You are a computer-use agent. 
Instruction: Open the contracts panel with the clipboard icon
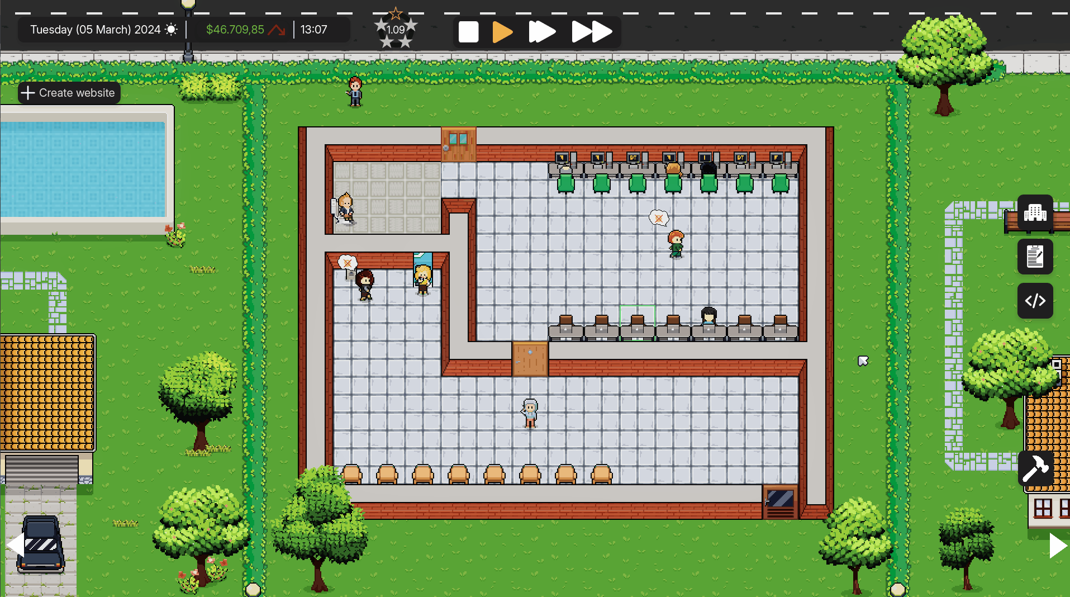pyautogui.click(x=1035, y=257)
